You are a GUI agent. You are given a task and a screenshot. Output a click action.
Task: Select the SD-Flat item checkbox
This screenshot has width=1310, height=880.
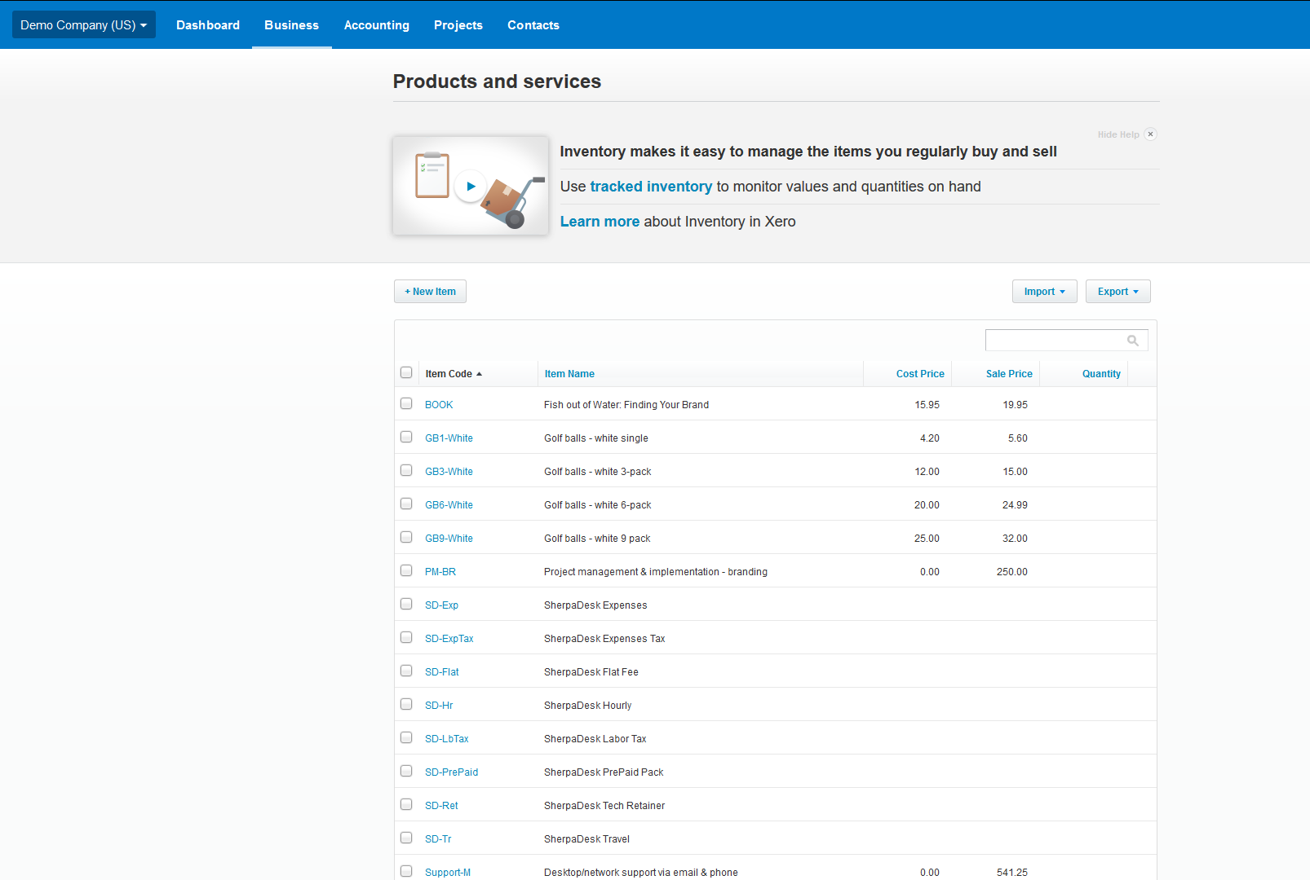point(406,671)
